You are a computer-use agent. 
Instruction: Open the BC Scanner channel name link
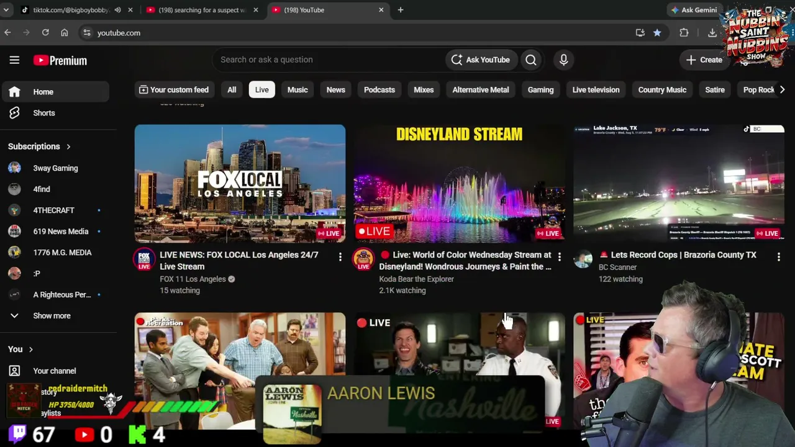[617, 267]
